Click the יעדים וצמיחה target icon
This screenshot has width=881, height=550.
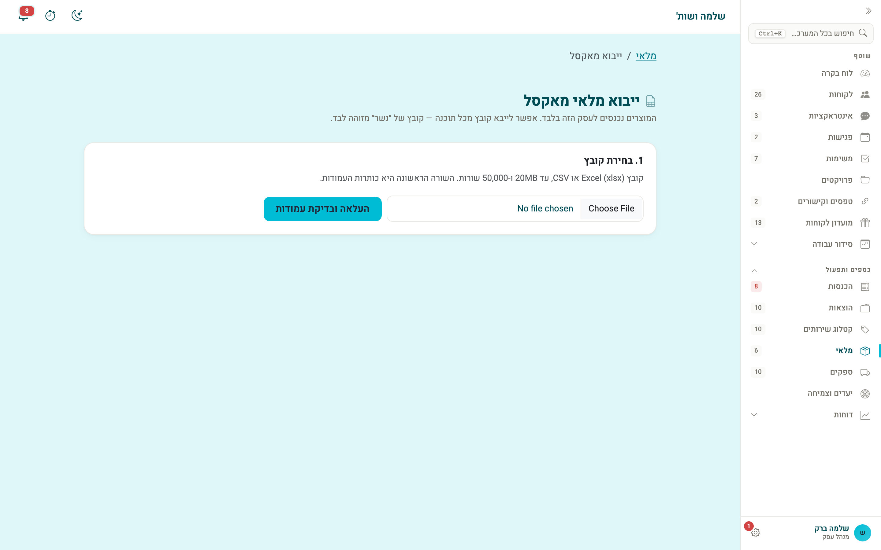tap(865, 394)
